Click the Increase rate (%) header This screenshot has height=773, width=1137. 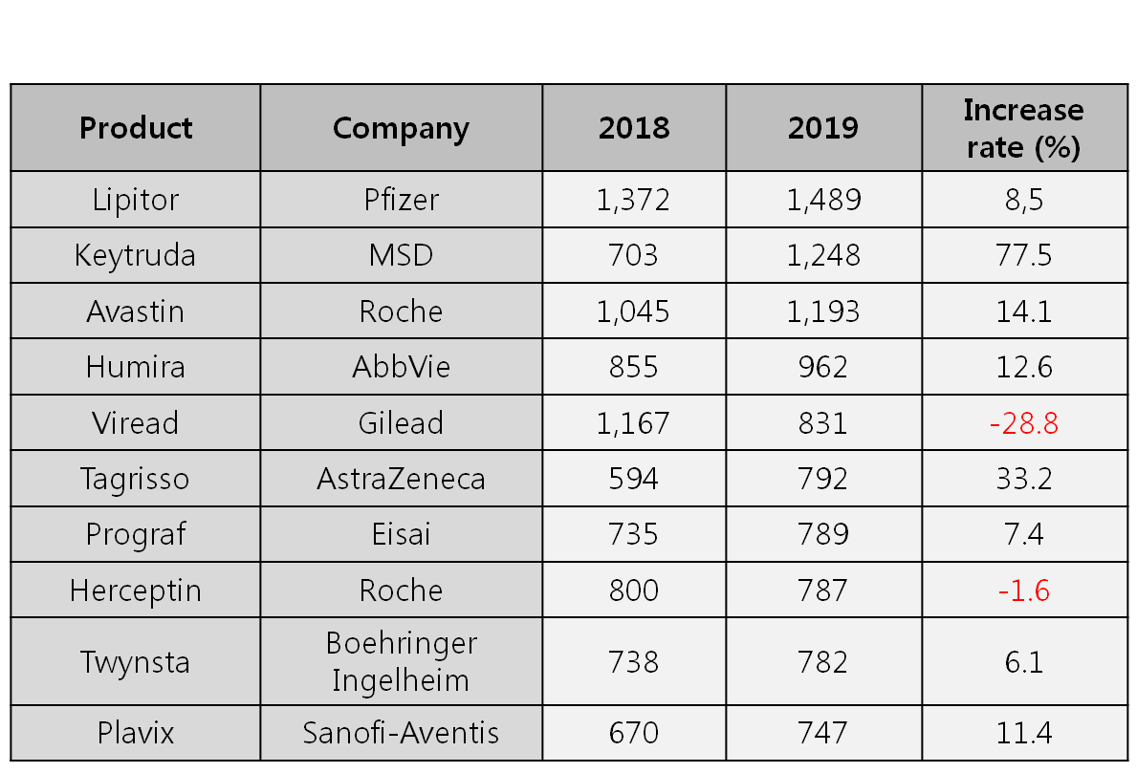click(1023, 128)
